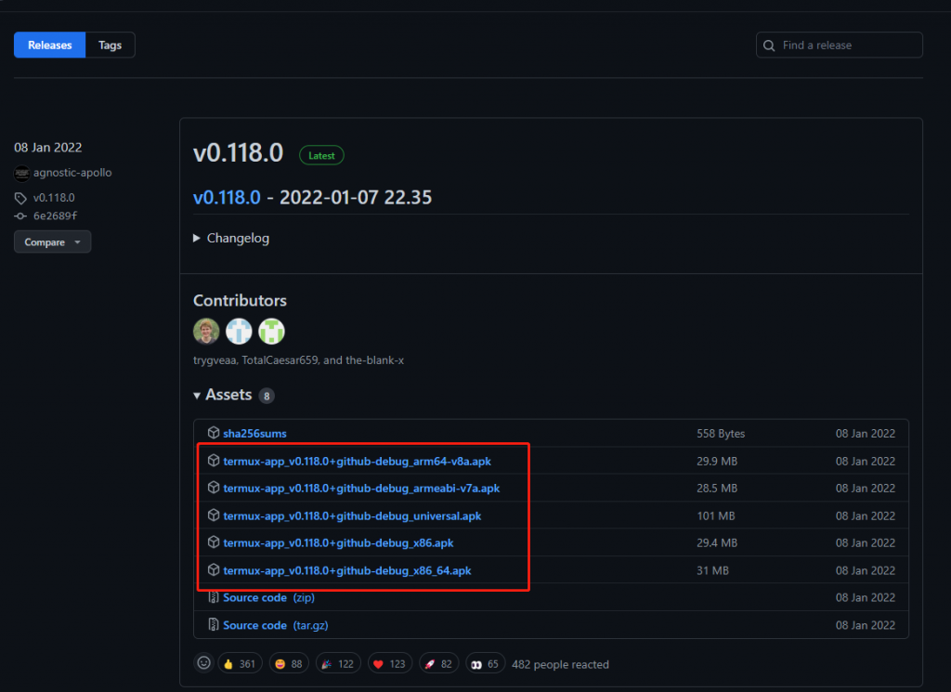Click the search magnifier icon
Screen dimensions: 951x692
click(769, 46)
